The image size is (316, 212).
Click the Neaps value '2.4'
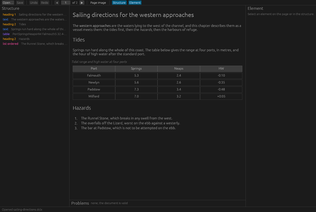pos(179,75)
